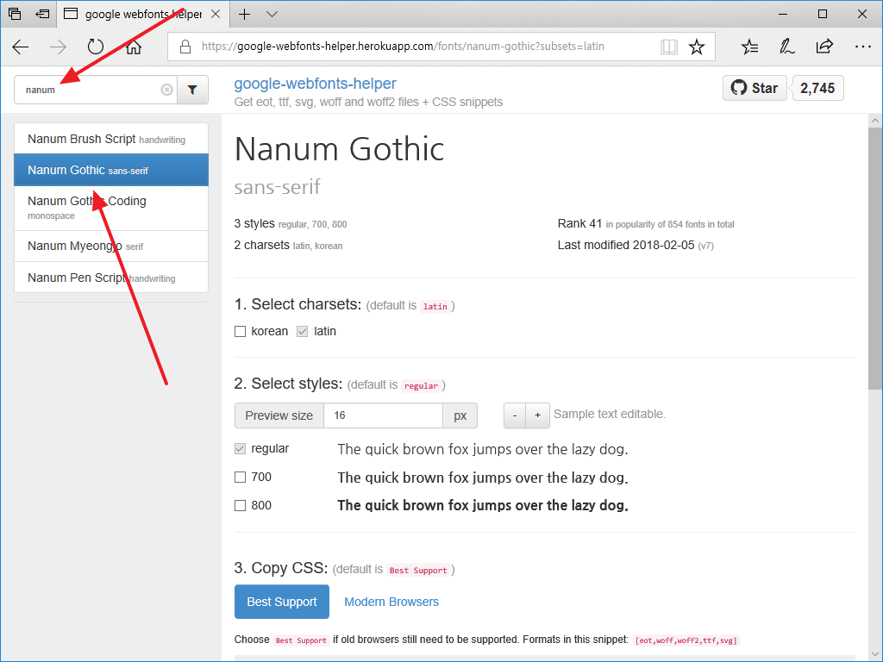Click the Nanum Gothic heading
Screen dimensions: 883x662
point(339,150)
